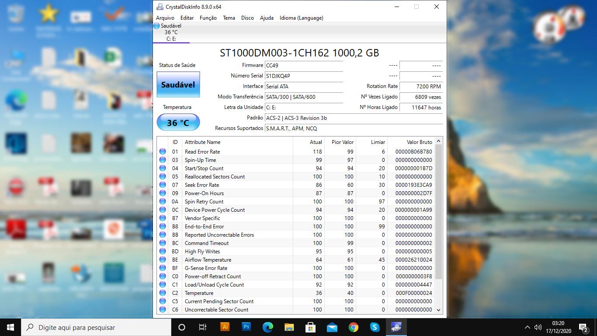Click the status icon for Reallocated Sectors Count
Viewport: 597px width, 336px height.
(x=163, y=177)
